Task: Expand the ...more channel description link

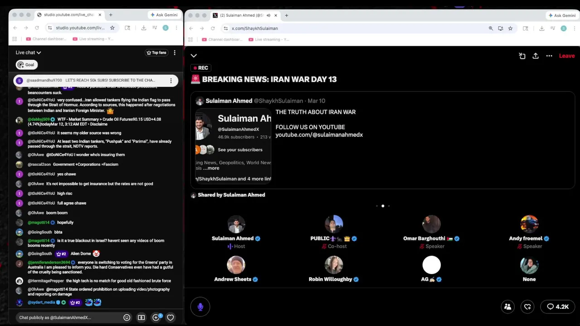Action: click(211, 168)
